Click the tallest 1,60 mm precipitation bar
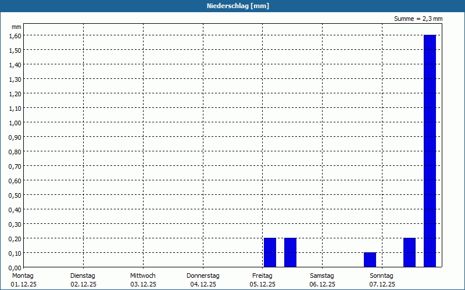The width and height of the screenshot is (465, 290). click(x=430, y=151)
